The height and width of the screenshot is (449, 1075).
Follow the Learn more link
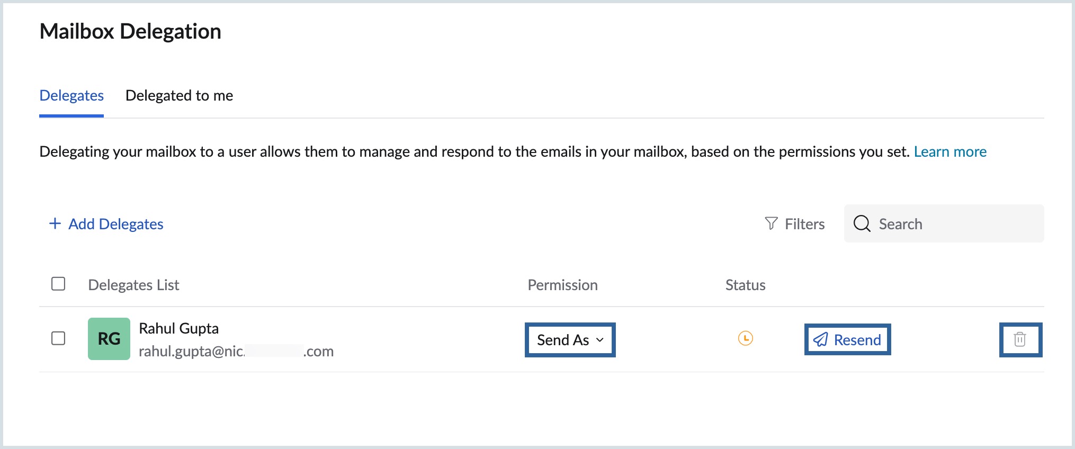tap(950, 151)
